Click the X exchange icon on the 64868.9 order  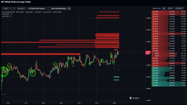[x=154, y=56]
